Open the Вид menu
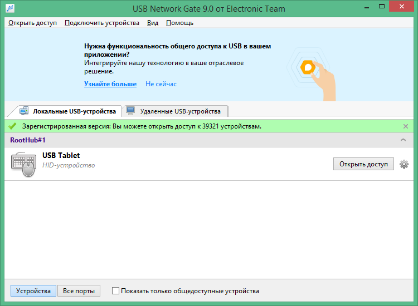Image resolution: width=418 pixels, height=306 pixels. pos(153,23)
